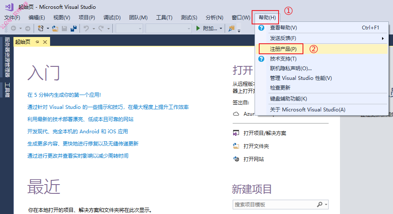Viewport: 393px width, 214px height.
Task: Open the new project dropdown arrow
Action: coord(48,29)
